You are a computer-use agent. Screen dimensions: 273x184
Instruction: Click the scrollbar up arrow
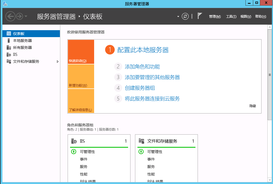coord(270,27)
